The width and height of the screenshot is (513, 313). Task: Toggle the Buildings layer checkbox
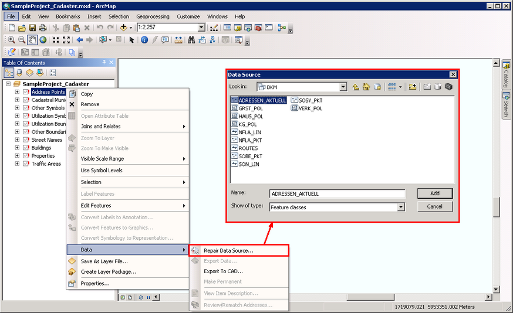26,148
